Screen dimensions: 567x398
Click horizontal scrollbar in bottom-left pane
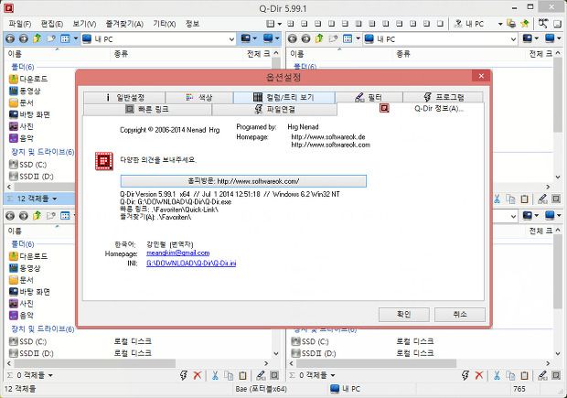94,363
